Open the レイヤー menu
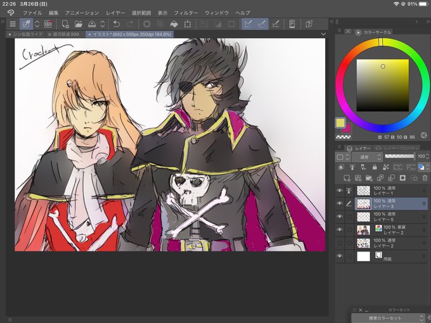This screenshot has height=323, width=431. [x=115, y=13]
